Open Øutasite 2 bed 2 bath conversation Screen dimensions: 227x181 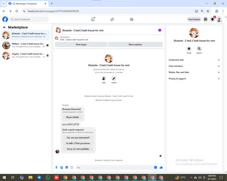pos(25,35)
